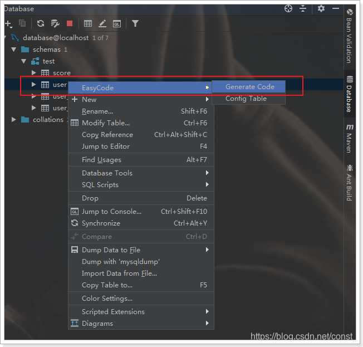Choose Copy Reference menu entry
This screenshot has height=347, width=363.
[141, 135]
